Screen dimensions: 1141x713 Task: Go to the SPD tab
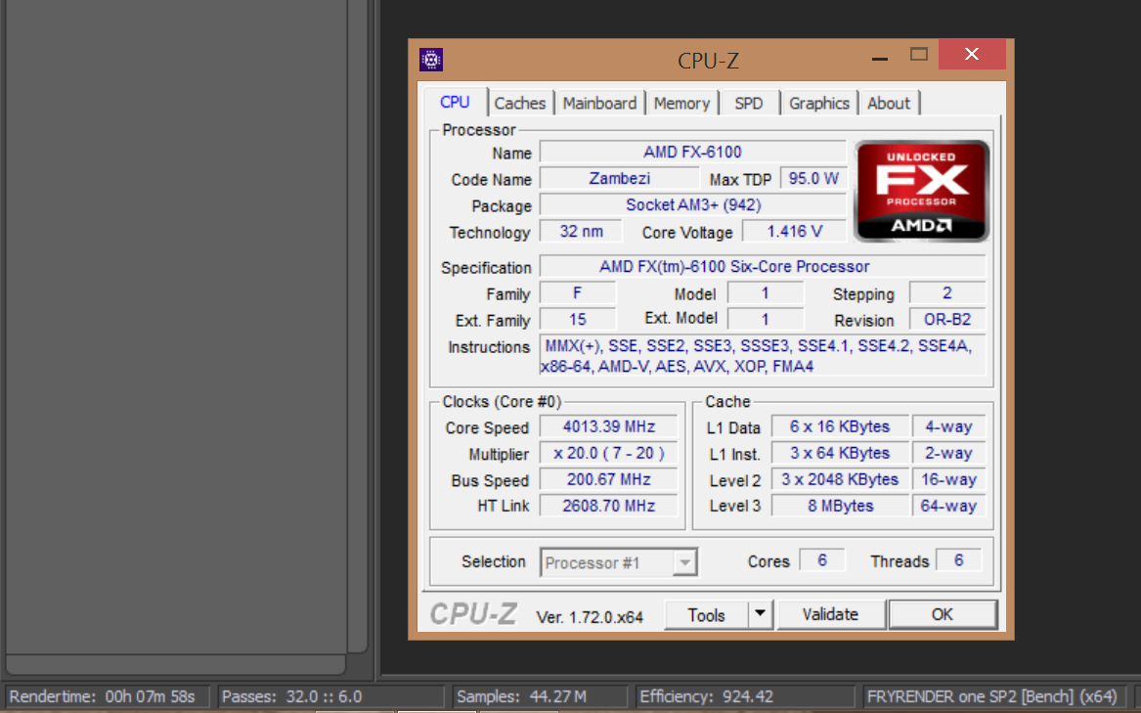click(x=748, y=104)
